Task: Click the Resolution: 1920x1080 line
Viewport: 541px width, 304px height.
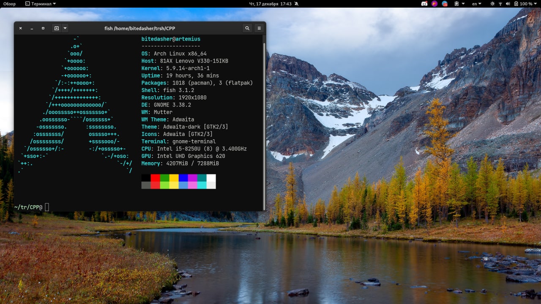Action: (174, 98)
